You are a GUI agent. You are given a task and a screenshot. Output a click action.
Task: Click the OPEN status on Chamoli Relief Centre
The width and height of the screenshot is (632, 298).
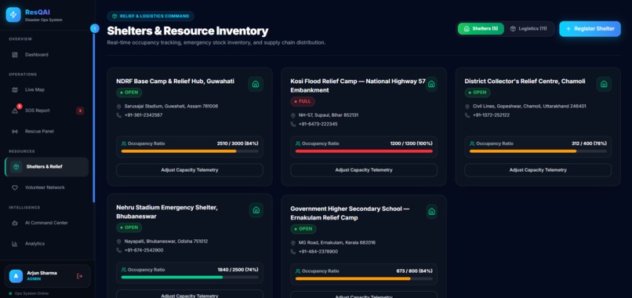click(x=478, y=93)
